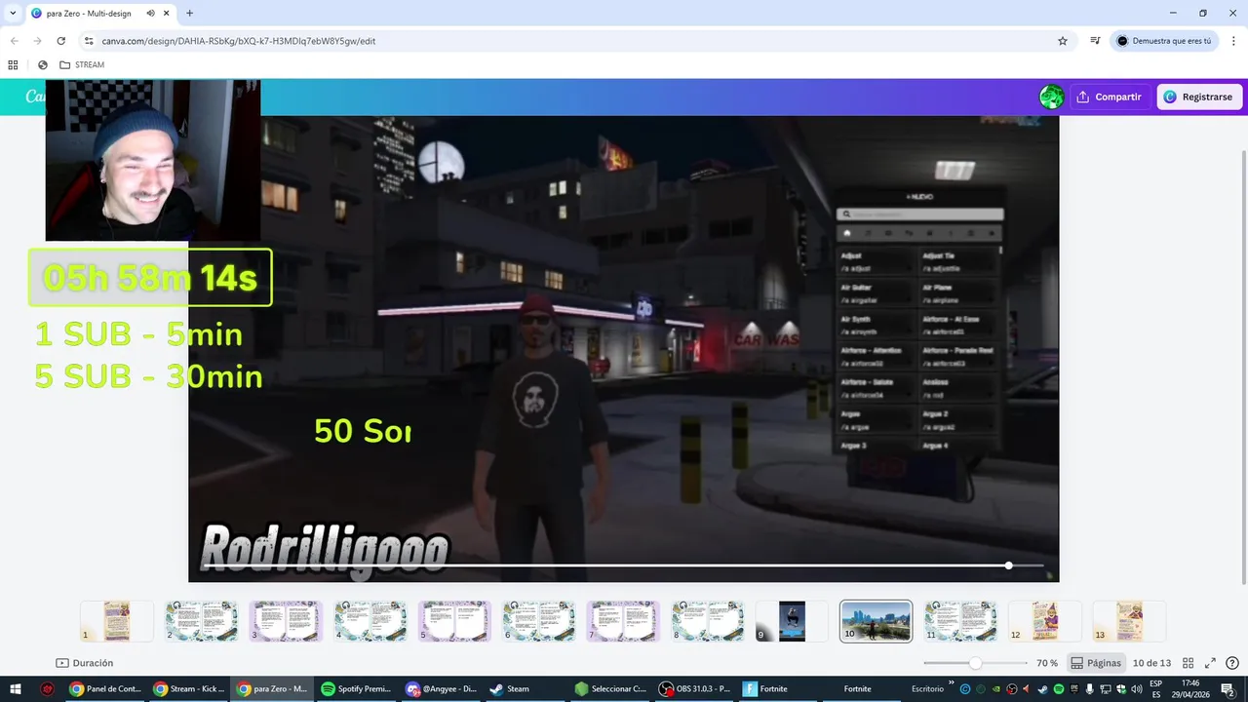Screen dimensions: 1248x702
Task: Click the red taskbar icon next to Start
Action: [47, 688]
